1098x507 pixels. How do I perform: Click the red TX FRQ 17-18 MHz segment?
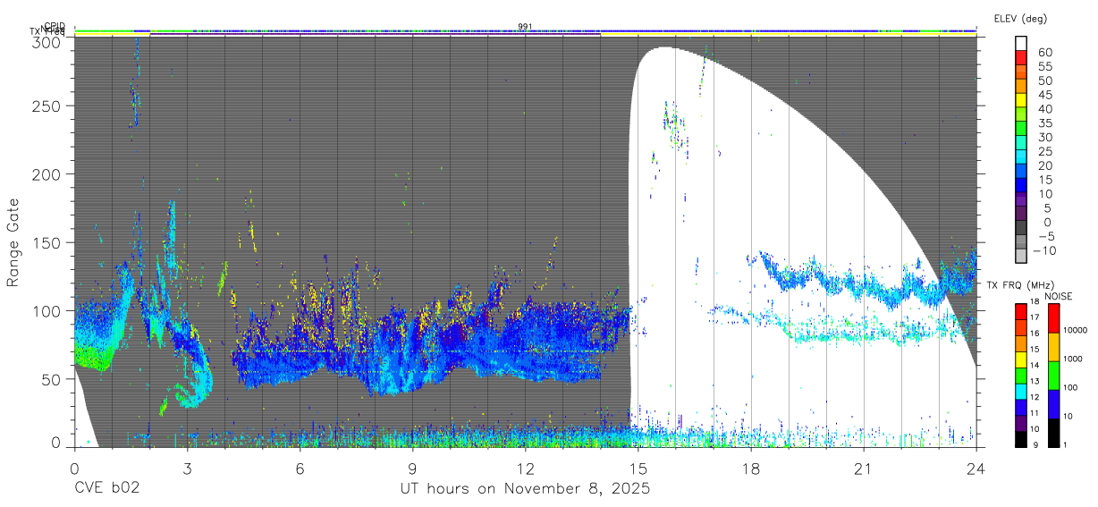click(1020, 311)
